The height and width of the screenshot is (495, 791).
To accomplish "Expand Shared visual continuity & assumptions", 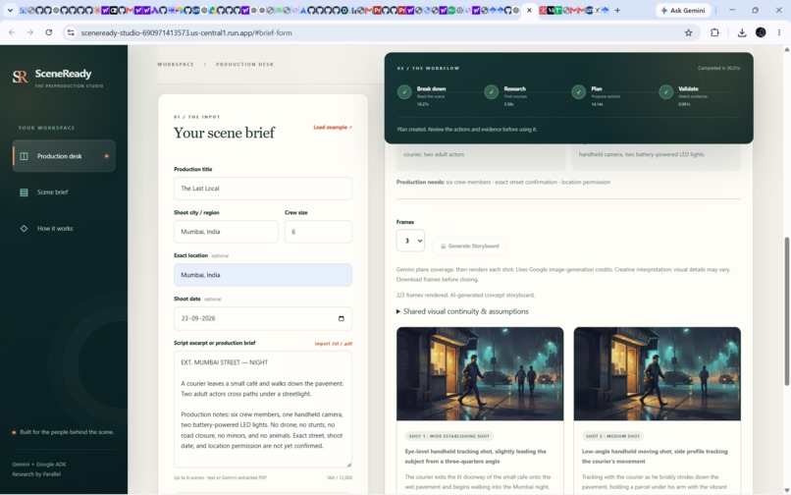I will (462, 311).
